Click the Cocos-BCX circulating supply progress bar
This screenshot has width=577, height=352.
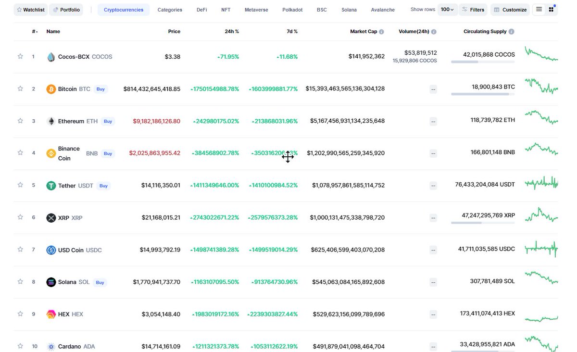pos(483,62)
